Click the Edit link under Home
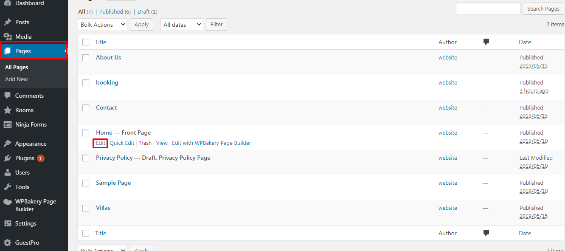The image size is (565, 251). coord(100,143)
